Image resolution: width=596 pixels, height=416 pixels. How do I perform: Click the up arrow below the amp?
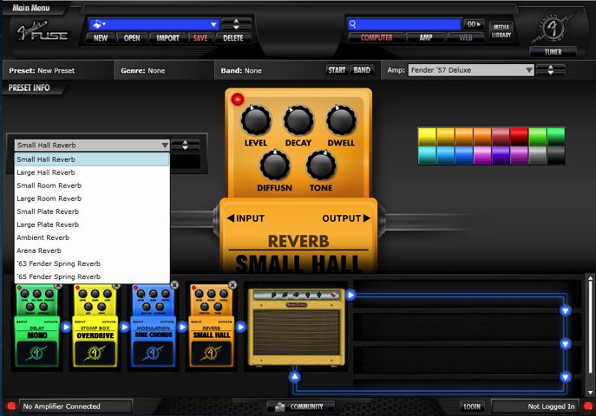point(295,377)
